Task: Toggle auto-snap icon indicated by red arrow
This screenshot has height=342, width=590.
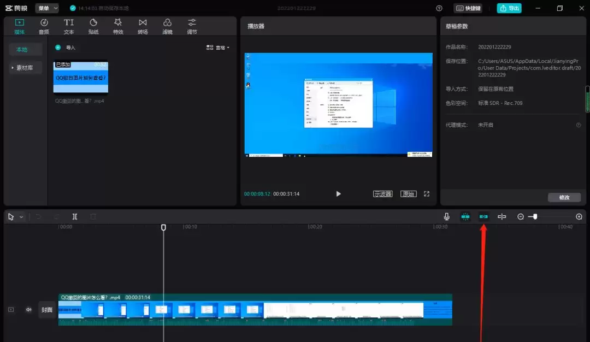Action: (x=483, y=217)
